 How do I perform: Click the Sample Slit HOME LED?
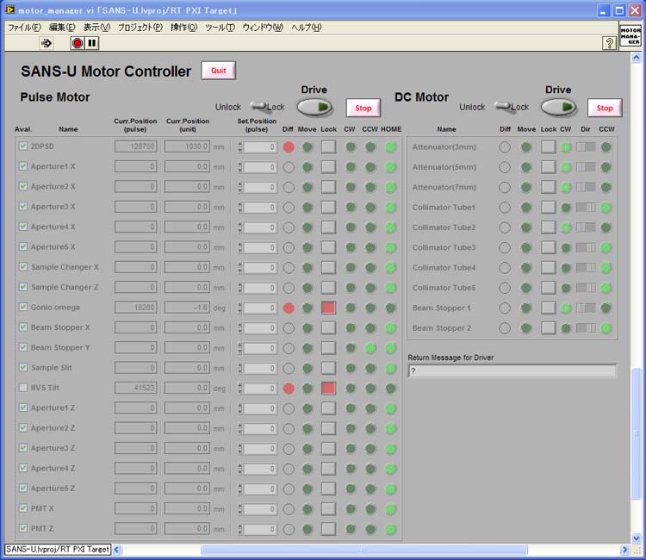pos(390,368)
